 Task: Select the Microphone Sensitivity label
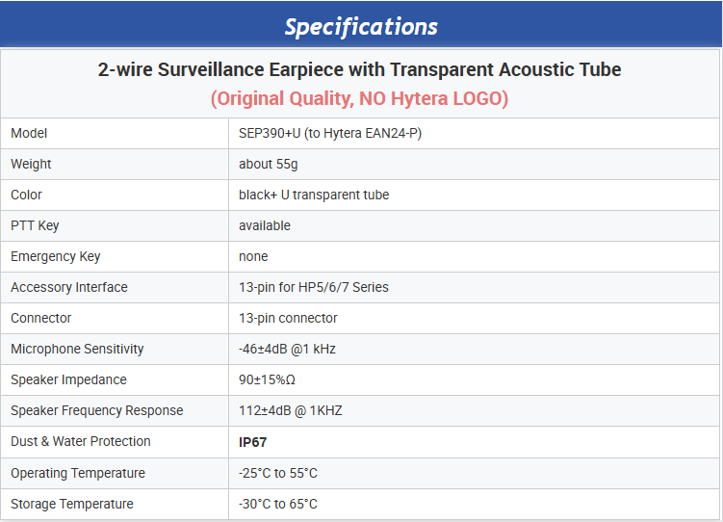[x=77, y=349]
